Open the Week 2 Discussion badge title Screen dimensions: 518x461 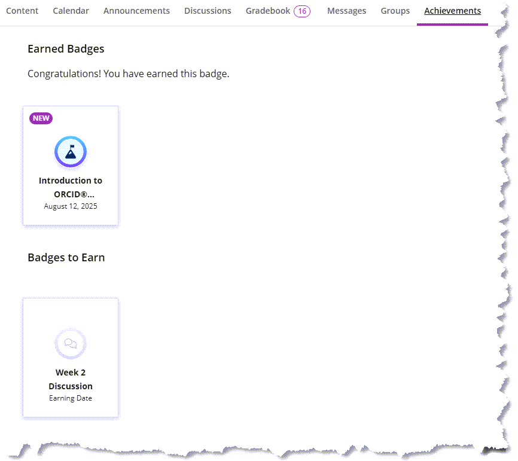[71, 379]
